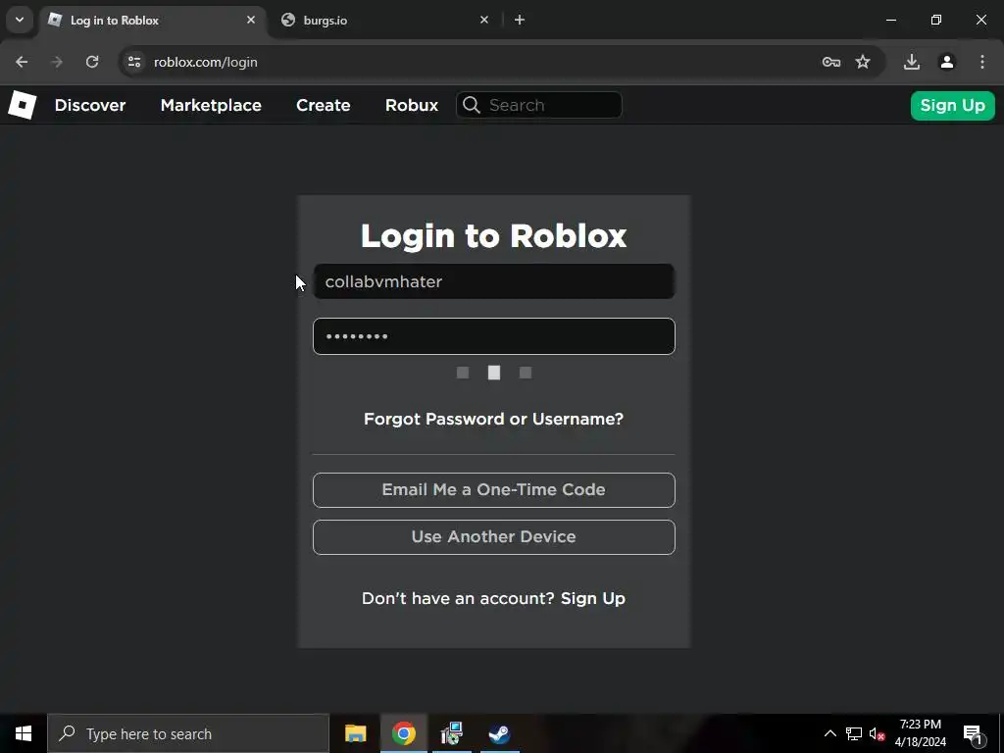Open the Marketplace page
The height and width of the screenshot is (753, 1004).
(x=211, y=105)
